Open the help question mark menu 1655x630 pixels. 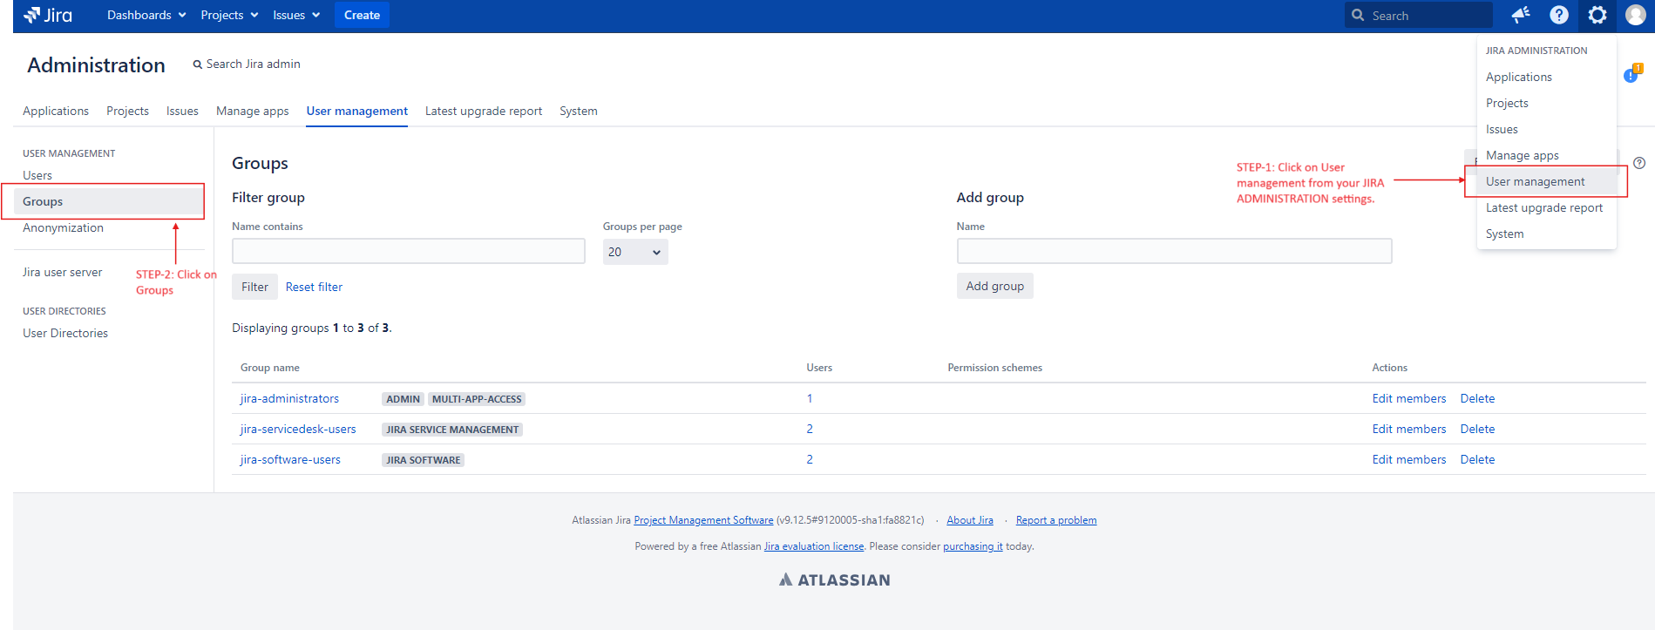pos(1559,15)
